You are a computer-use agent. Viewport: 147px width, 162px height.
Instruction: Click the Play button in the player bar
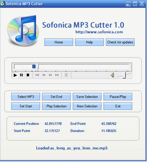15,75
